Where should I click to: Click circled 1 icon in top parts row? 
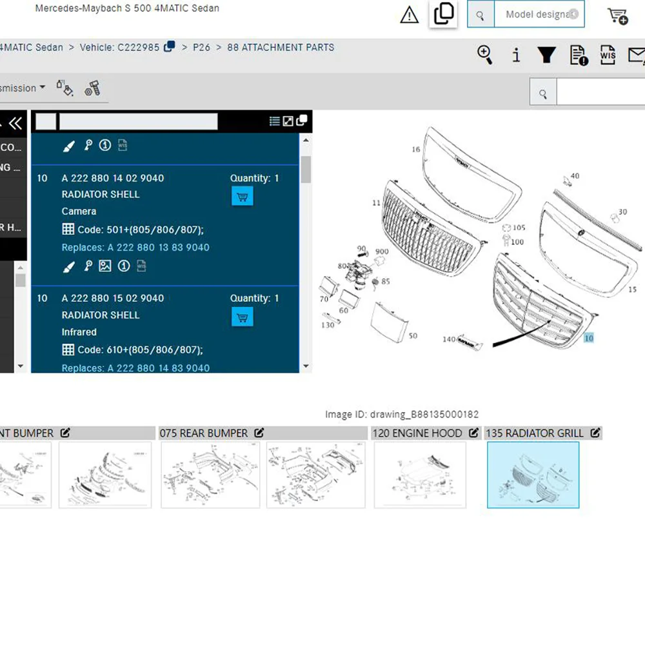click(x=105, y=145)
